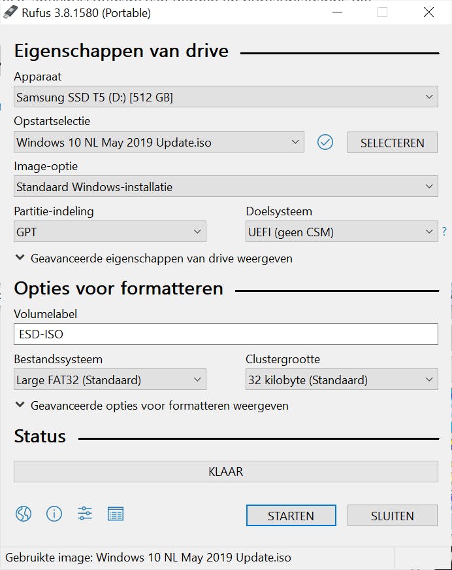Expand Geavanceerde opties voor formatteren

[x=152, y=406]
